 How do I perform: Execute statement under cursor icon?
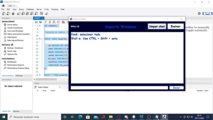pos(50,22)
